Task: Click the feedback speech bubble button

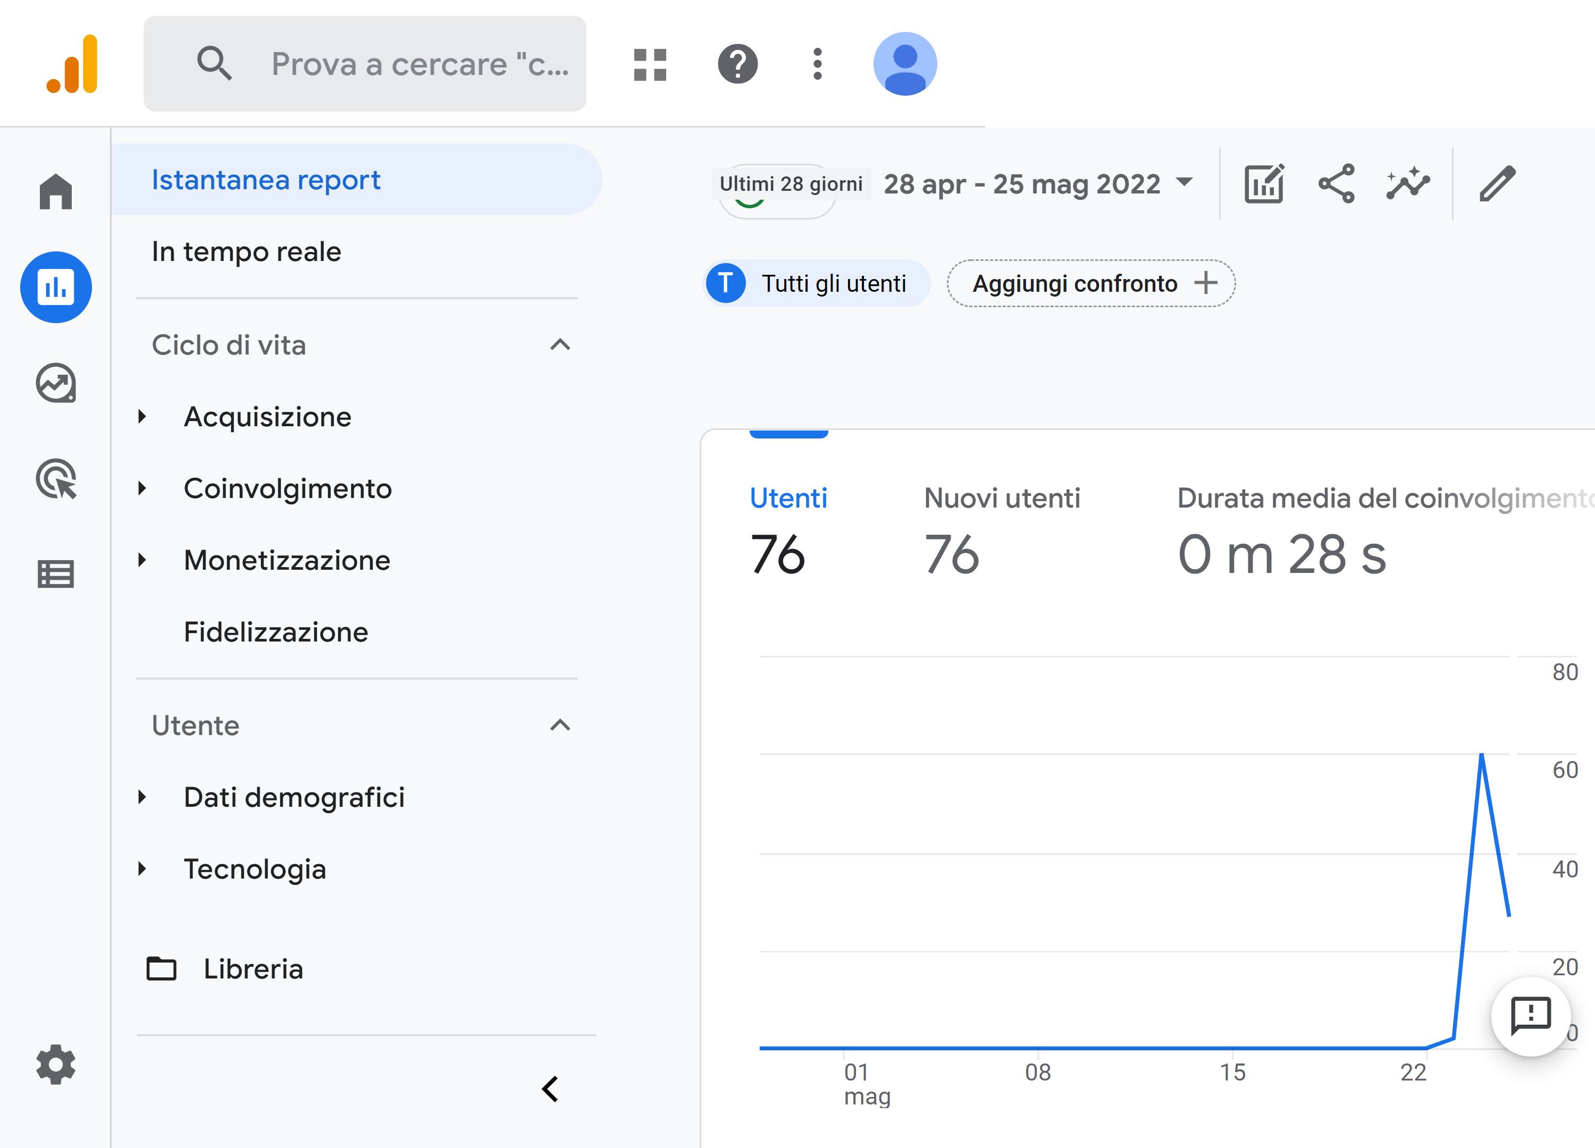Action: tap(1531, 1017)
